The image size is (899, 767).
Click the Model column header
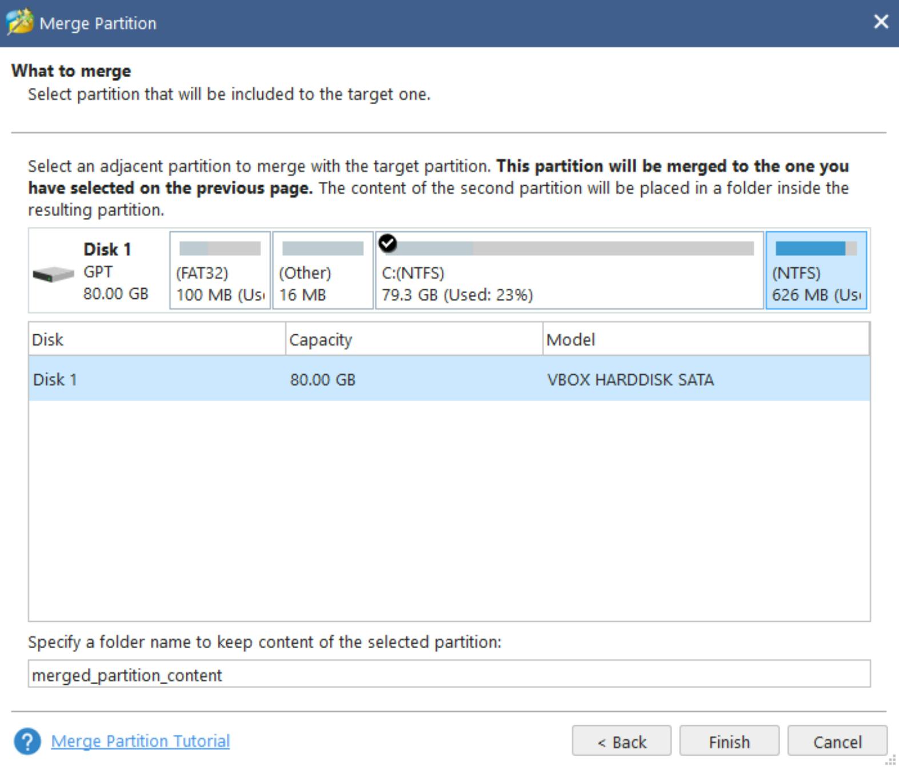point(705,339)
